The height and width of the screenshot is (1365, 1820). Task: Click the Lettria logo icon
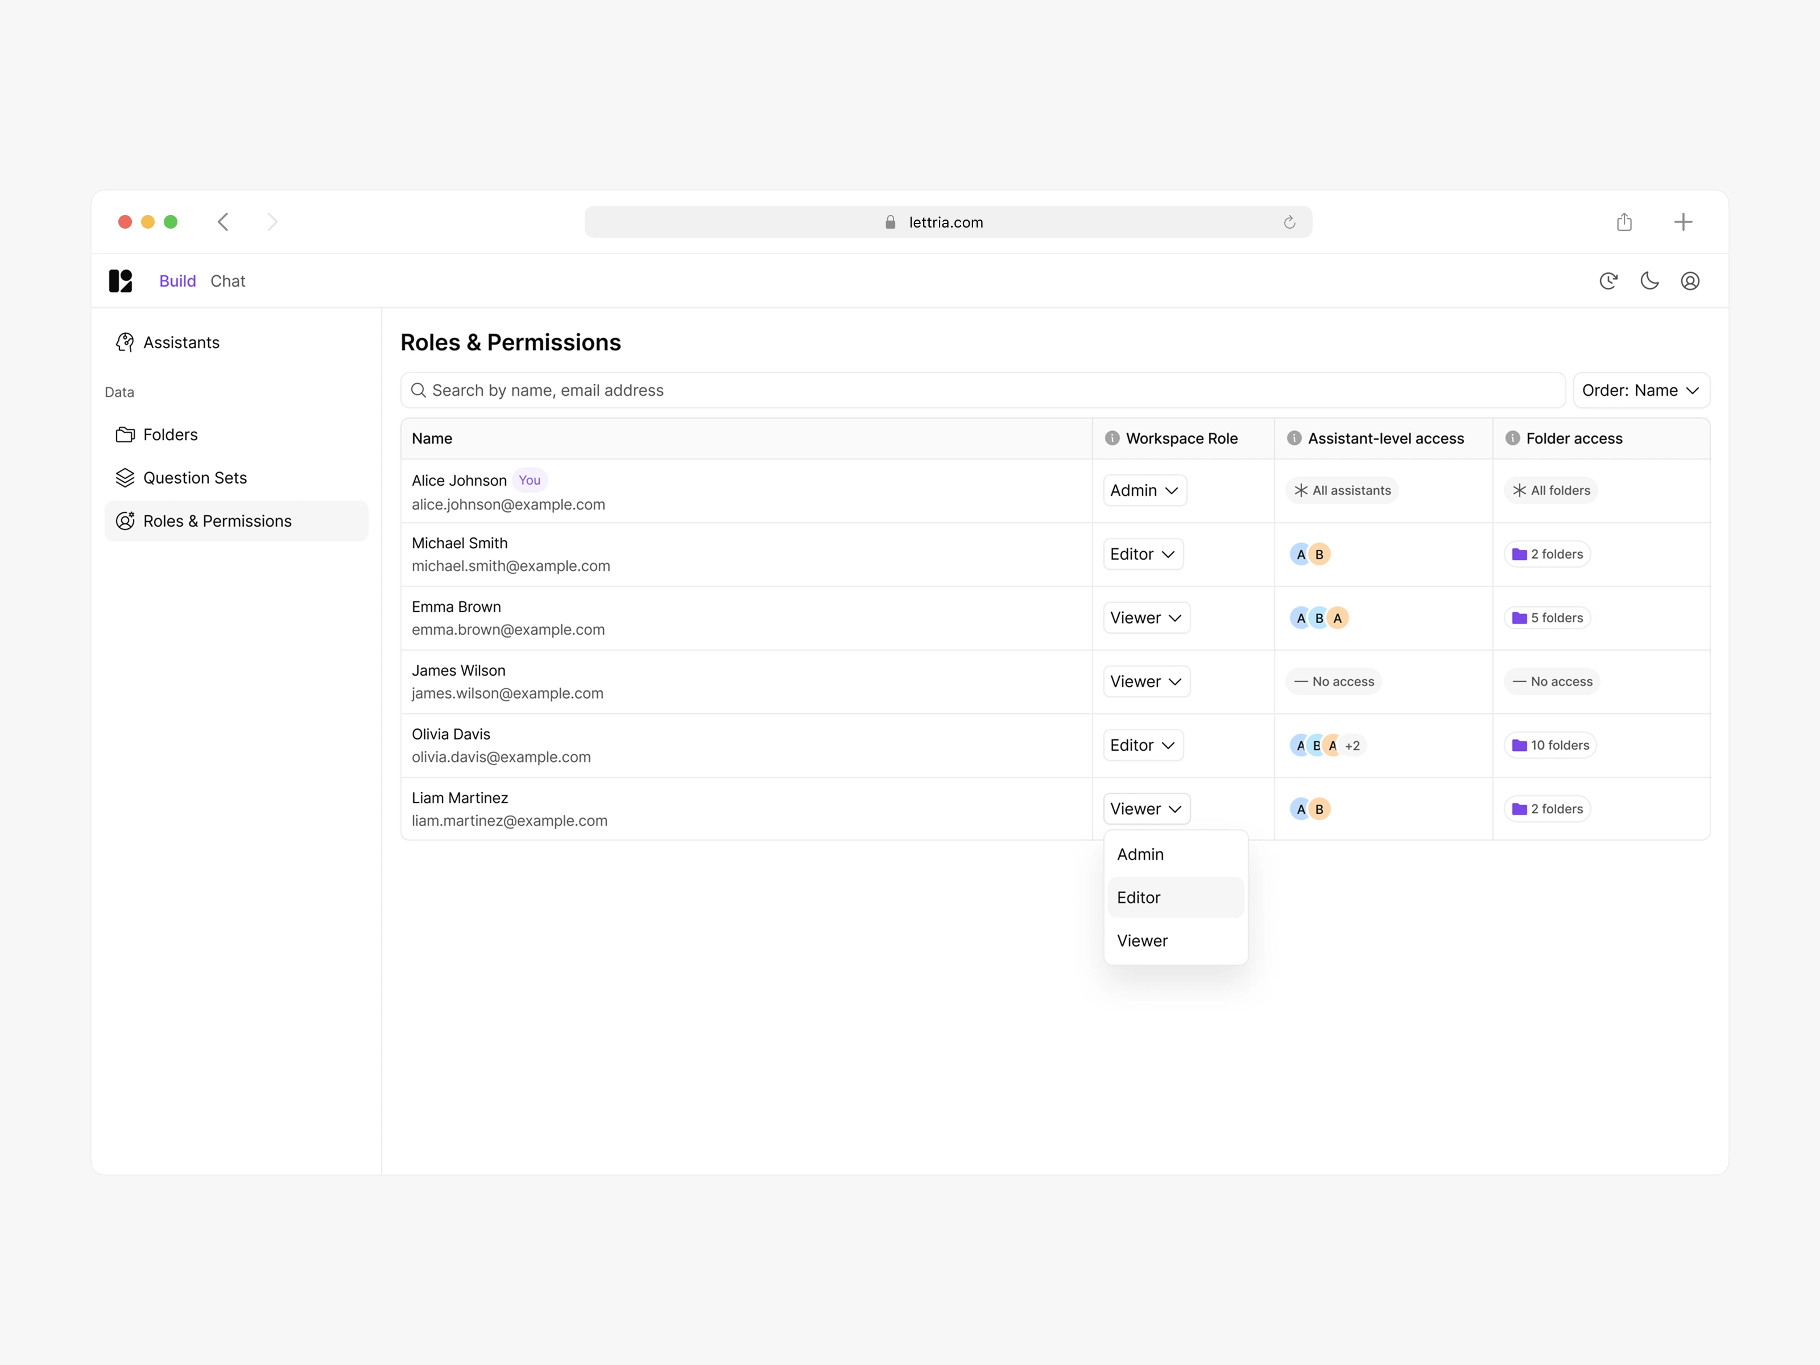tap(120, 280)
